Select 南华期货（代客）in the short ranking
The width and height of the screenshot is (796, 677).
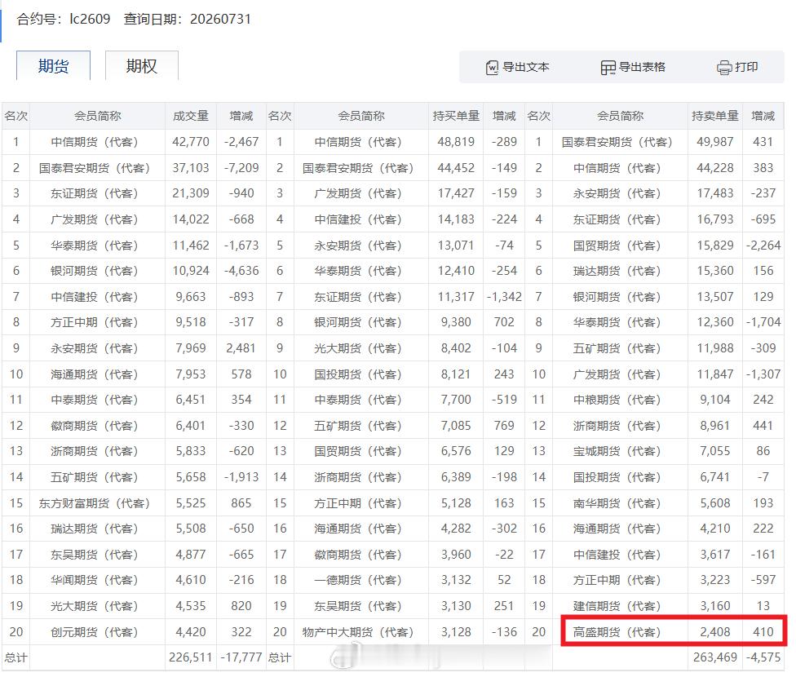pyautogui.click(x=617, y=503)
